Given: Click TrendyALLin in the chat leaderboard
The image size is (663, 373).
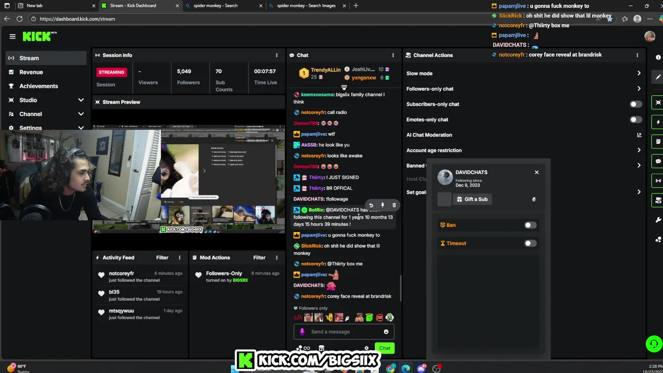Looking at the screenshot, I should click(325, 70).
